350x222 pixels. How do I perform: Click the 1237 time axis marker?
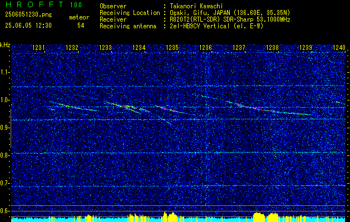(239, 48)
